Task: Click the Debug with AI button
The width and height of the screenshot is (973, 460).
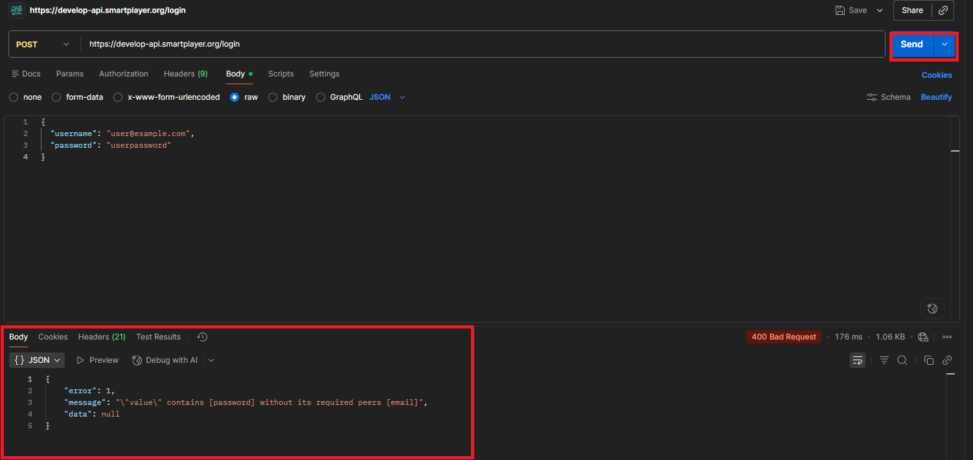Action: (165, 360)
